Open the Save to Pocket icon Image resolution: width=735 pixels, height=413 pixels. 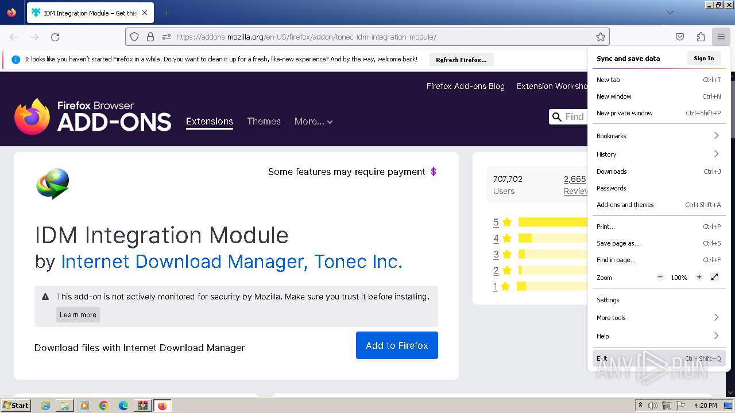680,37
